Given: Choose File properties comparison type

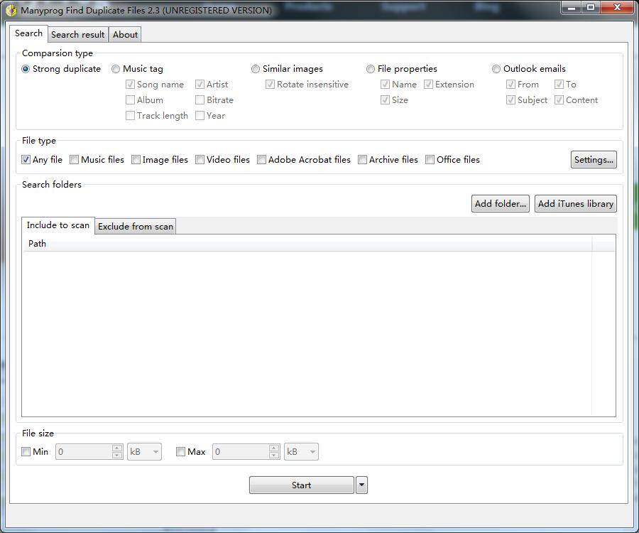Looking at the screenshot, I should pyautogui.click(x=371, y=69).
